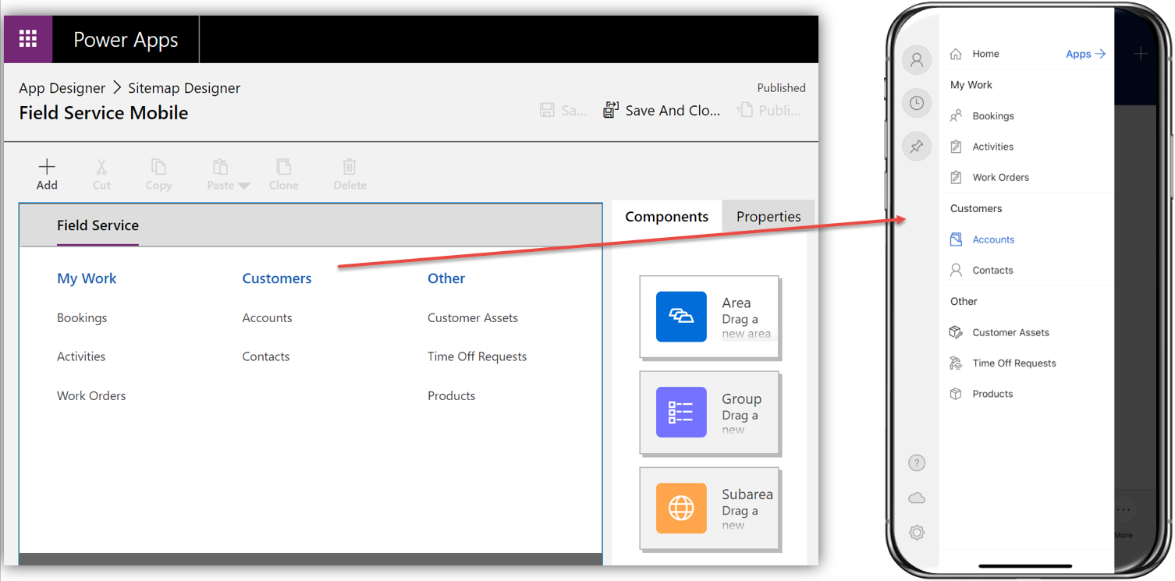Select Customer Assets subarea in sitemap designer

[x=473, y=318]
